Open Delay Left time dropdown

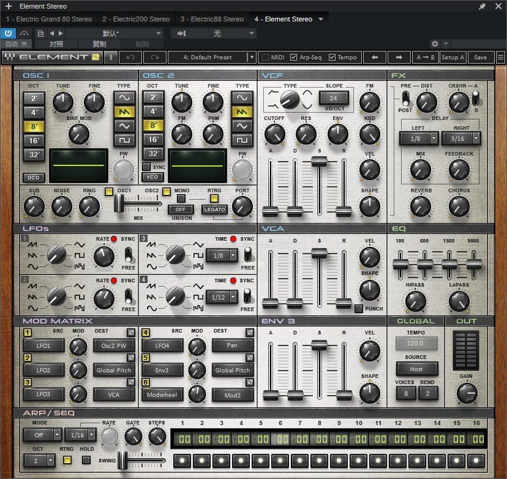[434, 138]
